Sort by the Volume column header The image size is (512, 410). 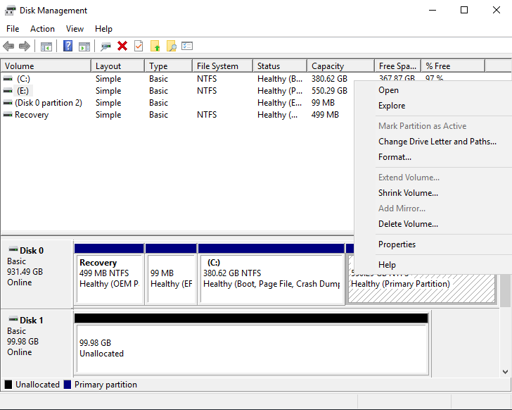point(46,66)
